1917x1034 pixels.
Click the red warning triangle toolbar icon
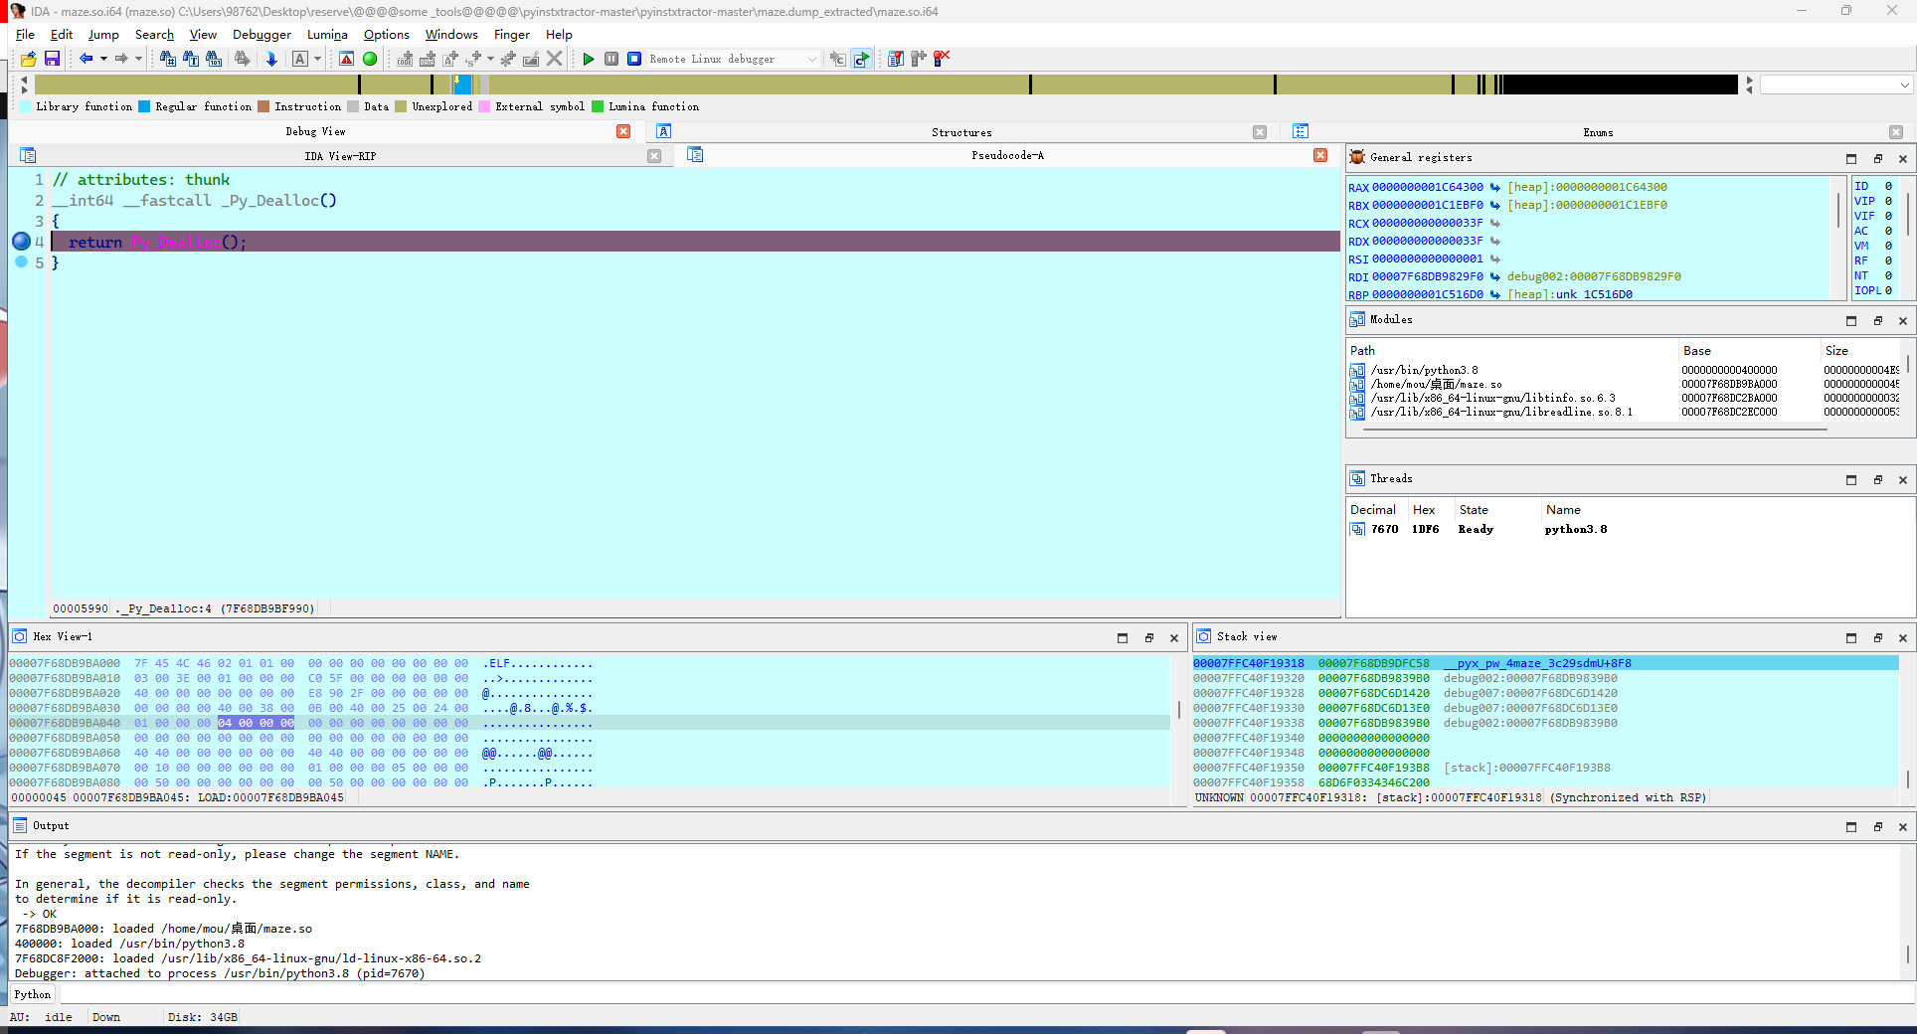coord(346,60)
